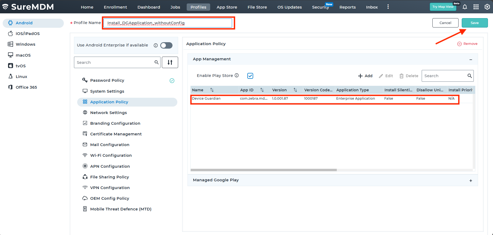This screenshot has width=493, height=235.
Task: Open the notifications bell
Action: click(x=465, y=7)
